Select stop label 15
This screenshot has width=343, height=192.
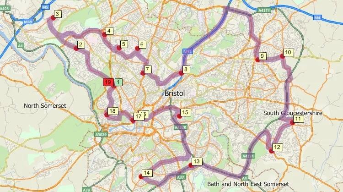tap(185, 112)
